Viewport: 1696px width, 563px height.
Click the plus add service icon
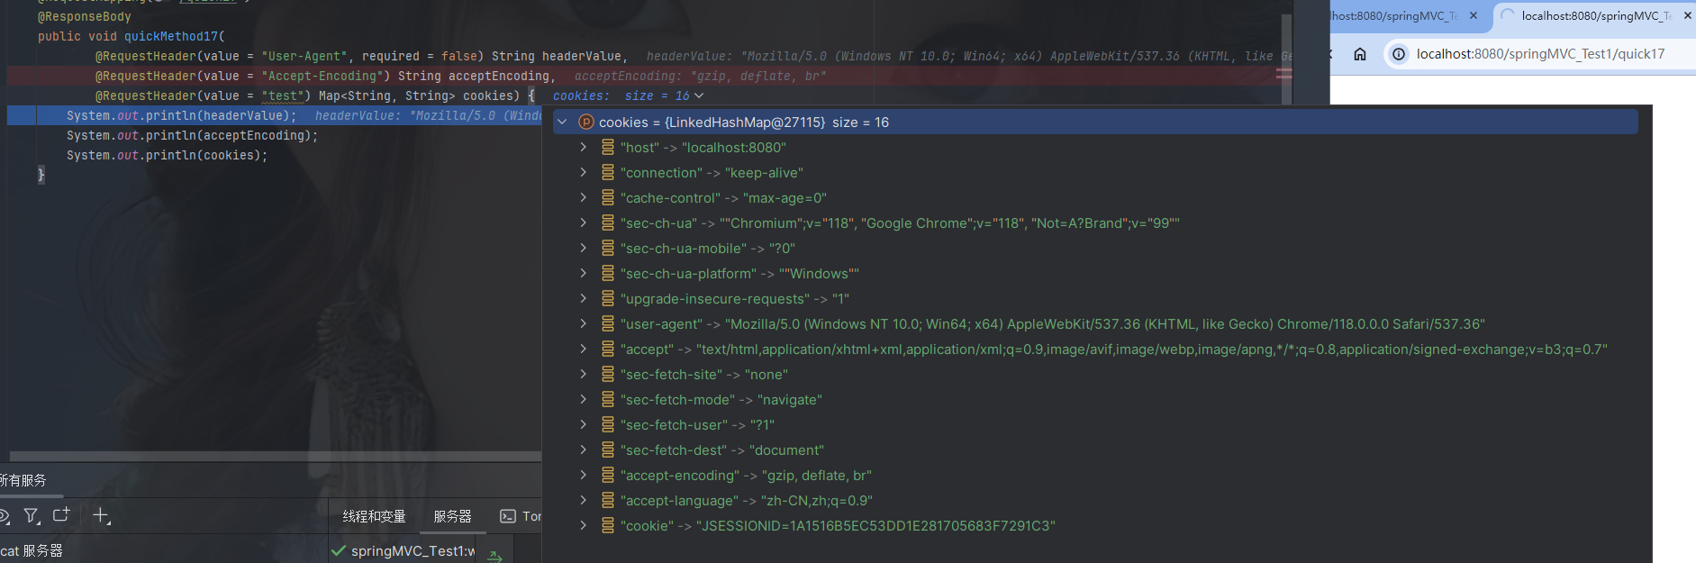coord(101,516)
